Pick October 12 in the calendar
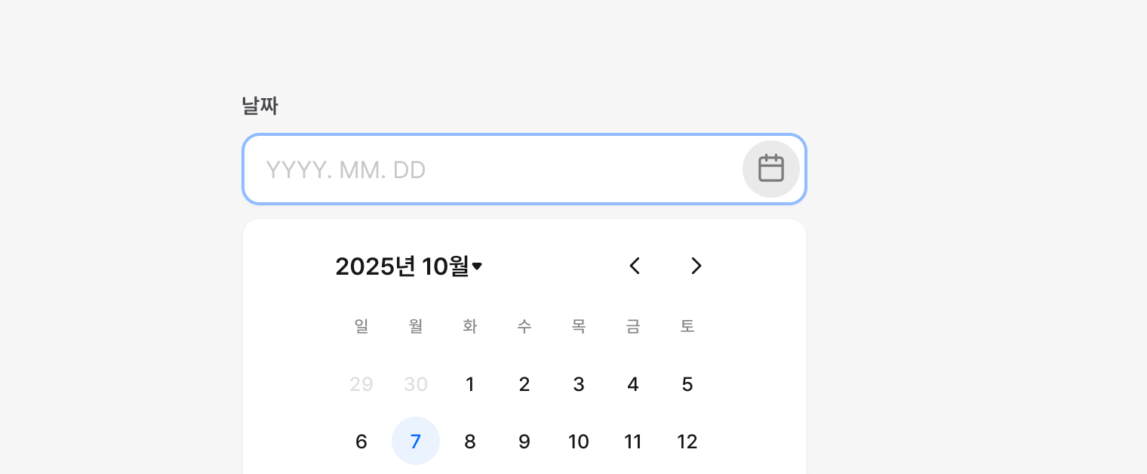This screenshot has height=474, width=1147. [x=687, y=442]
